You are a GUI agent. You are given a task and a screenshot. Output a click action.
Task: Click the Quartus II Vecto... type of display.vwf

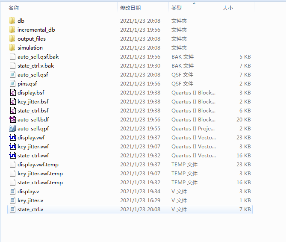pos(194,138)
